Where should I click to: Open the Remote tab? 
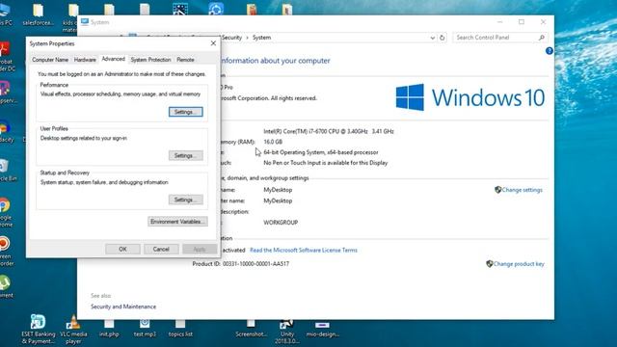(x=185, y=60)
